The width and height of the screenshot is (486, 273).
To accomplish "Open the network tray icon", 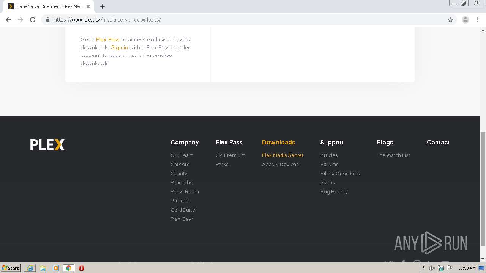I will point(441,268).
